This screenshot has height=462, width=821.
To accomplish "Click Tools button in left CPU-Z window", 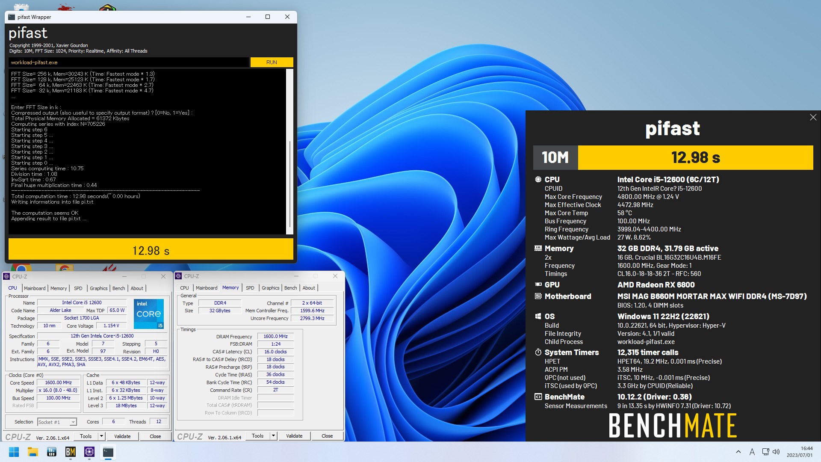I will [86, 436].
